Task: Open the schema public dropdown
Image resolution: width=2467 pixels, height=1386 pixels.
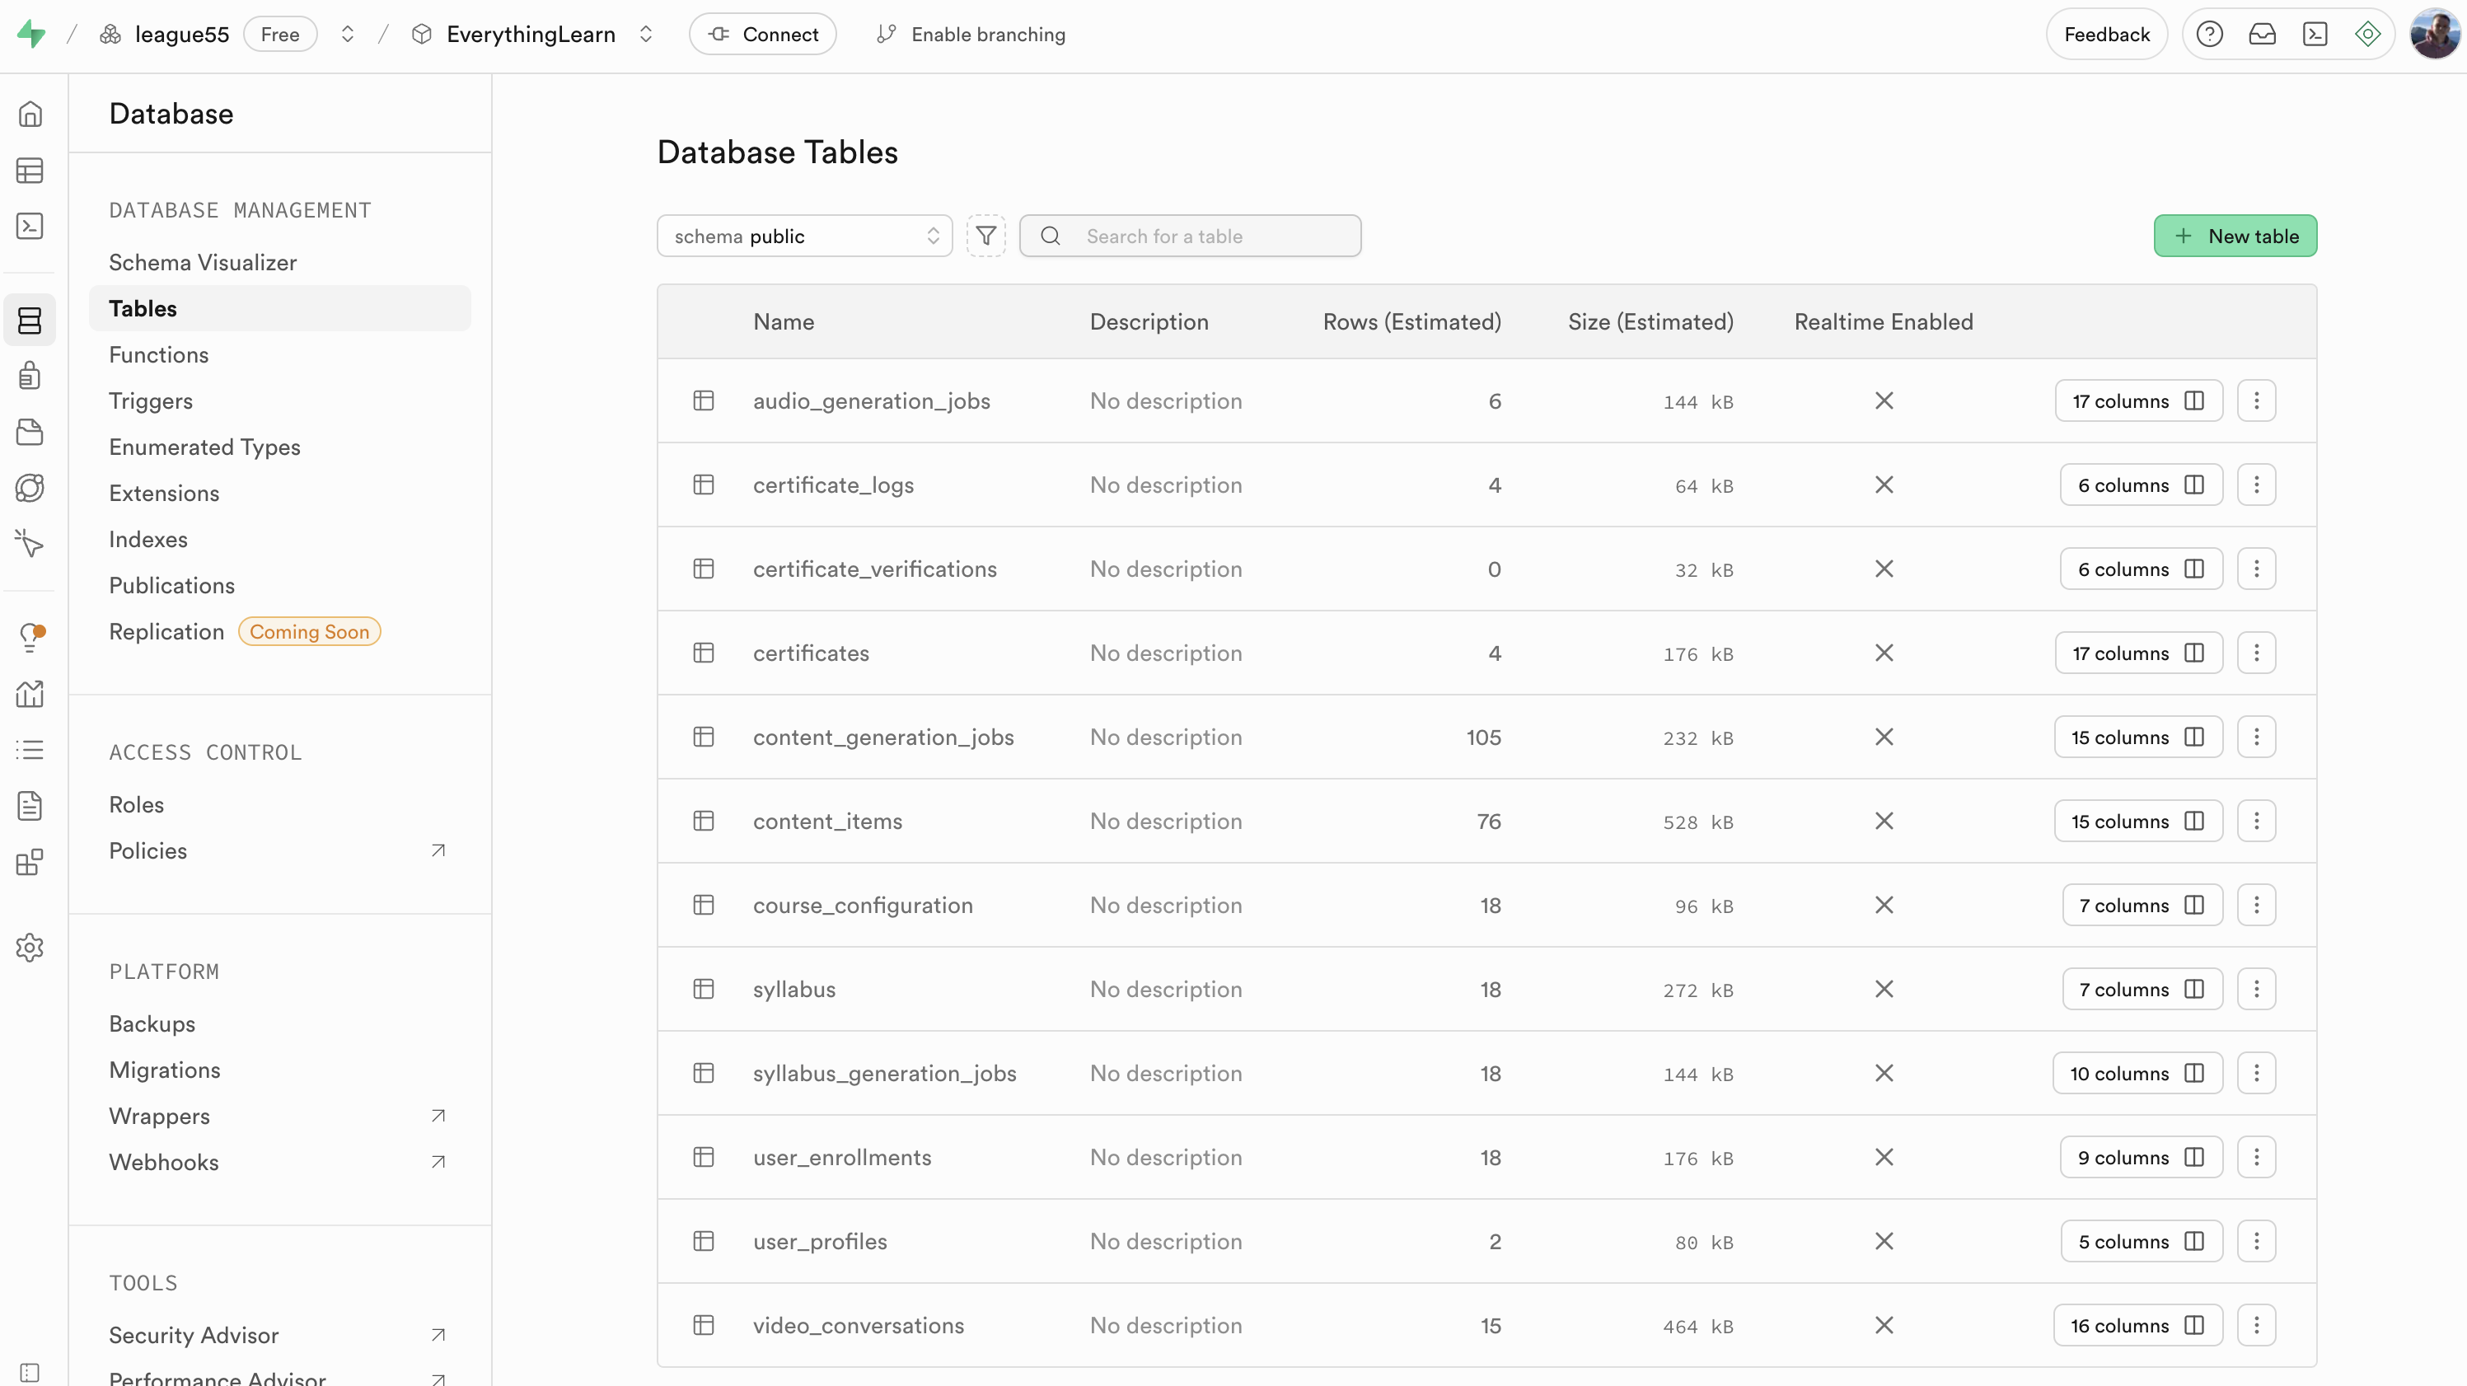Action: coord(804,236)
